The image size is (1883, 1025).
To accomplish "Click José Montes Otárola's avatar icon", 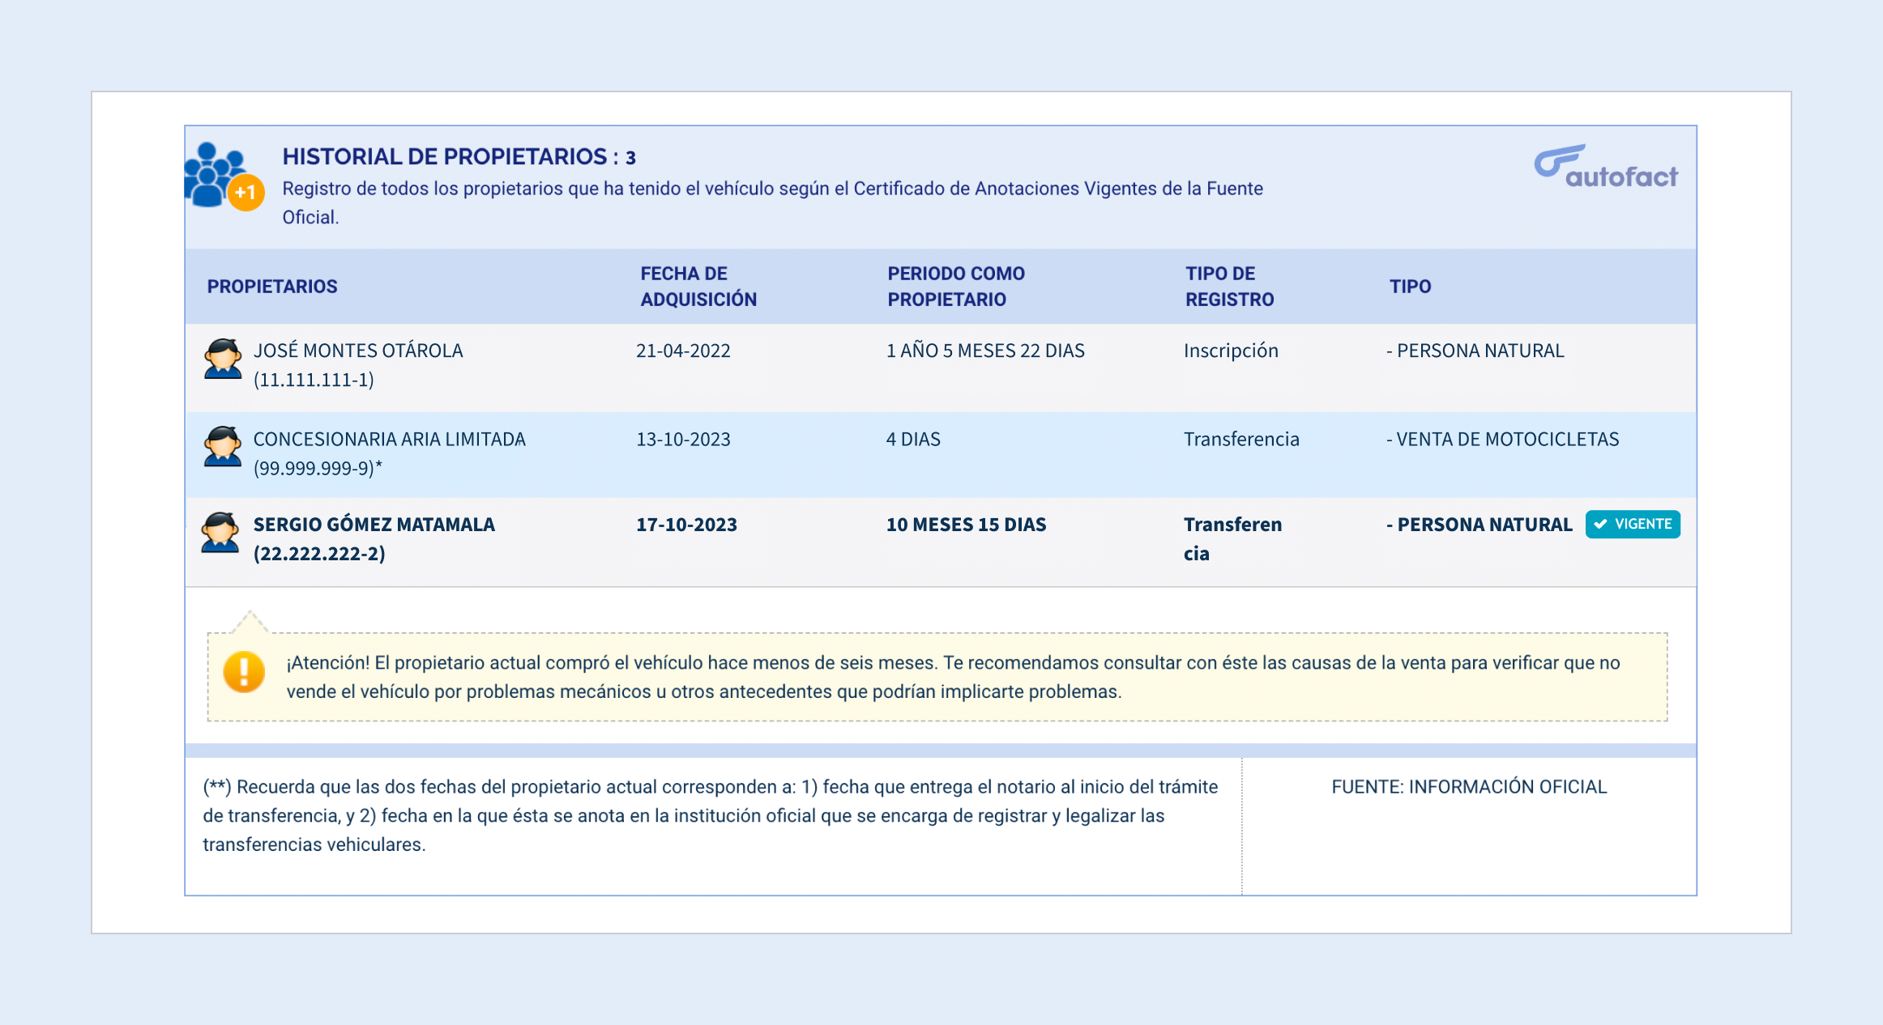I will point(223,359).
